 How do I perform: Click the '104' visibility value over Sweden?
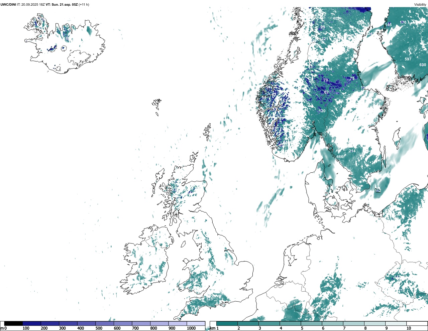point(329,69)
